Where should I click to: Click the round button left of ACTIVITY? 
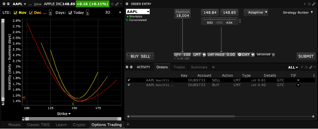point(131,67)
